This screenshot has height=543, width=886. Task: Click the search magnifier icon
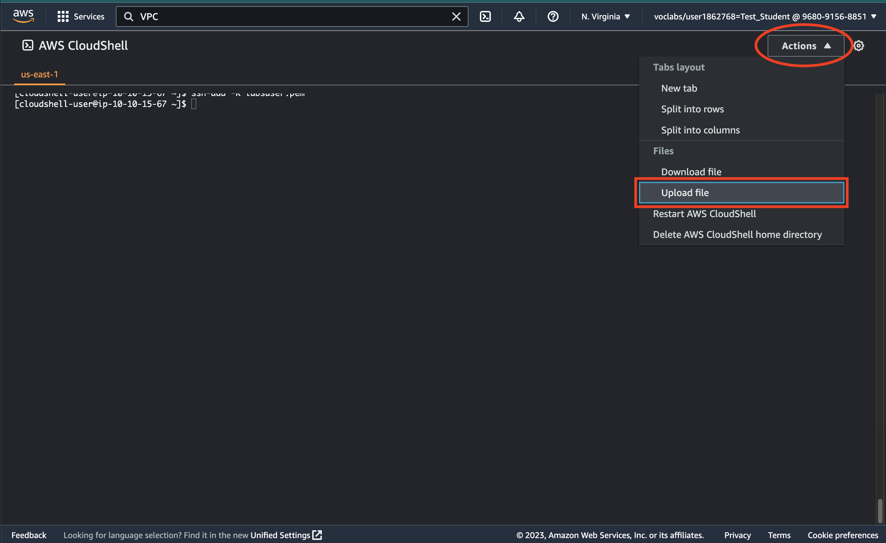click(x=128, y=17)
